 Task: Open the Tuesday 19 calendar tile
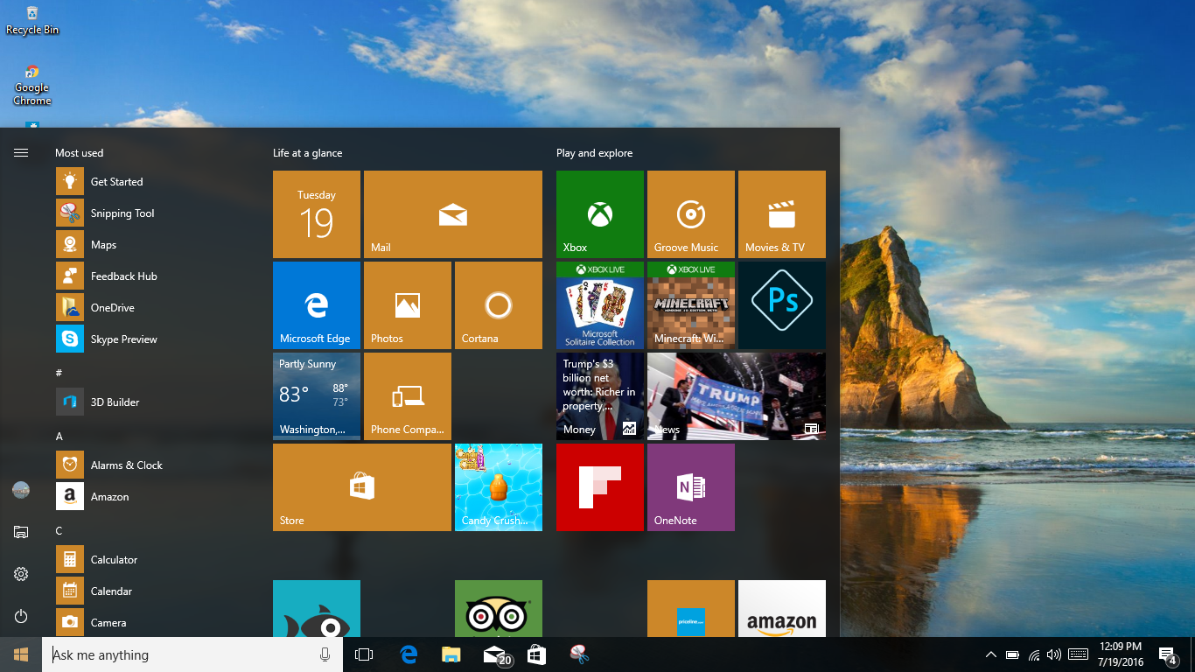pos(317,214)
